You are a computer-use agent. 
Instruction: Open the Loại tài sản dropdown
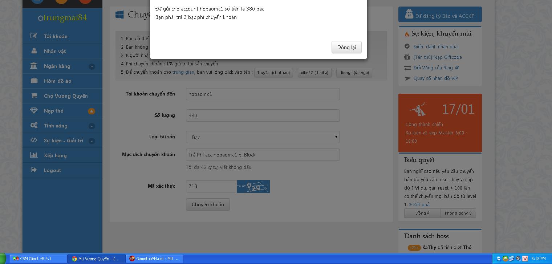pos(263,137)
